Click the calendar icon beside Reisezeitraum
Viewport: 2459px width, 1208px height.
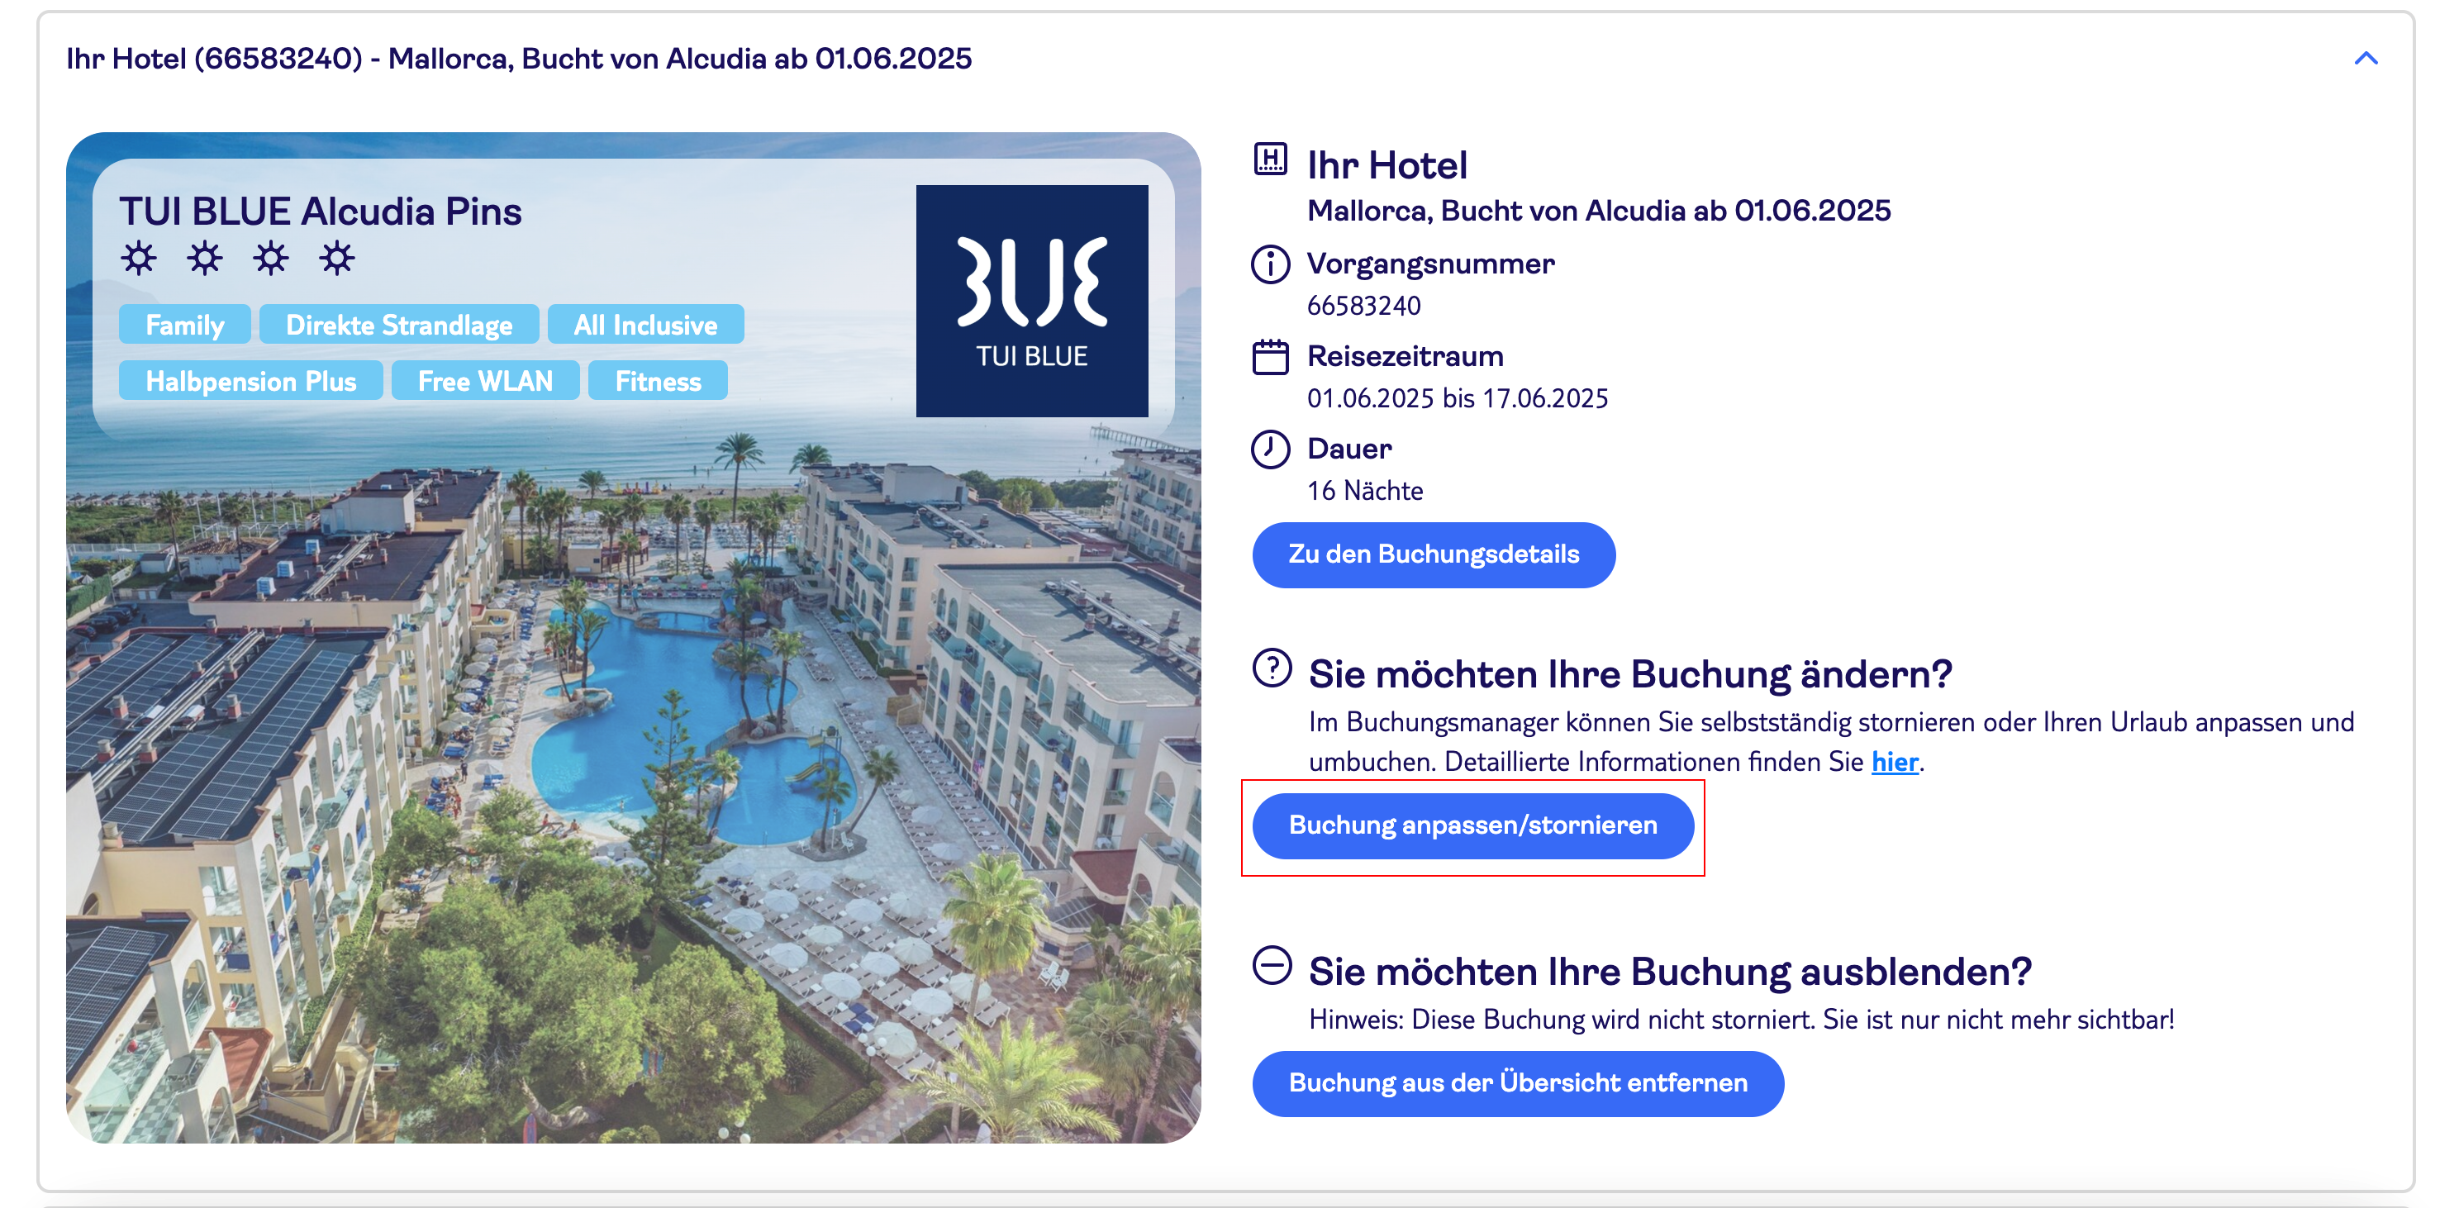pos(1270,357)
